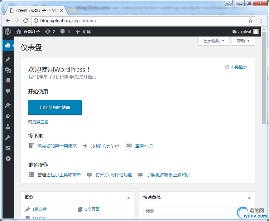The image size is (269, 221).
Task: Open a new browser tab
Action: [x=73, y=11]
